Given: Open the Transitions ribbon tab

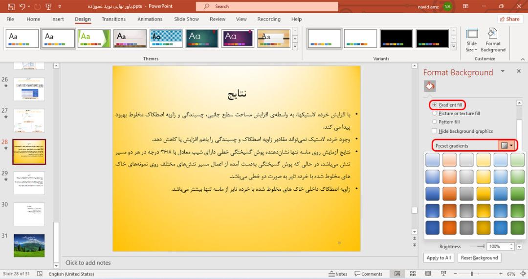Looking at the screenshot, I should click(113, 19).
